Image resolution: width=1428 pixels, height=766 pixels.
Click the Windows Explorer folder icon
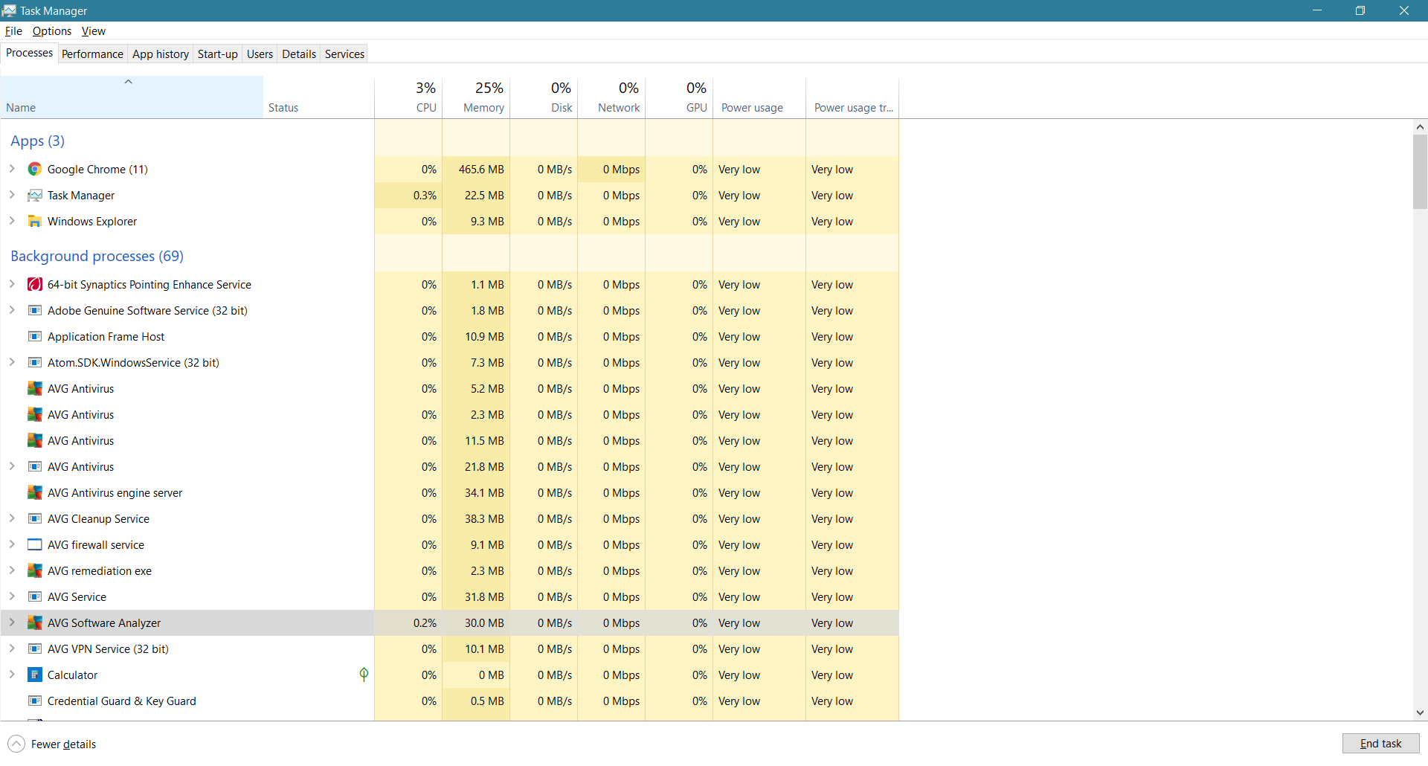(x=34, y=222)
